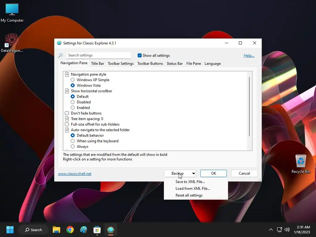The width and height of the screenshot is (316, 237).
Task: Select the Windows Vista radio option
Action: (x=73, y=85)
